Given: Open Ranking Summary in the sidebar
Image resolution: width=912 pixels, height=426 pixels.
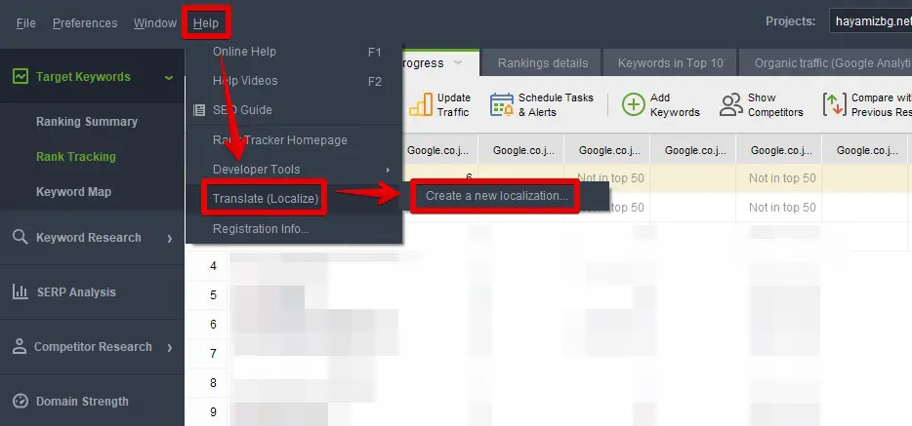Looking at the screenshot, I should click(87, 122).
